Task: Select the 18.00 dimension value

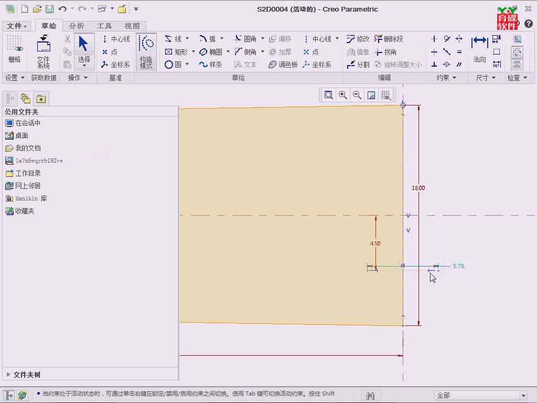Action: click(x=418, y=188)
